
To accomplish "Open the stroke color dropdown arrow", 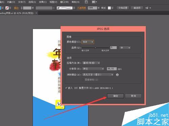I will (10, 8).
